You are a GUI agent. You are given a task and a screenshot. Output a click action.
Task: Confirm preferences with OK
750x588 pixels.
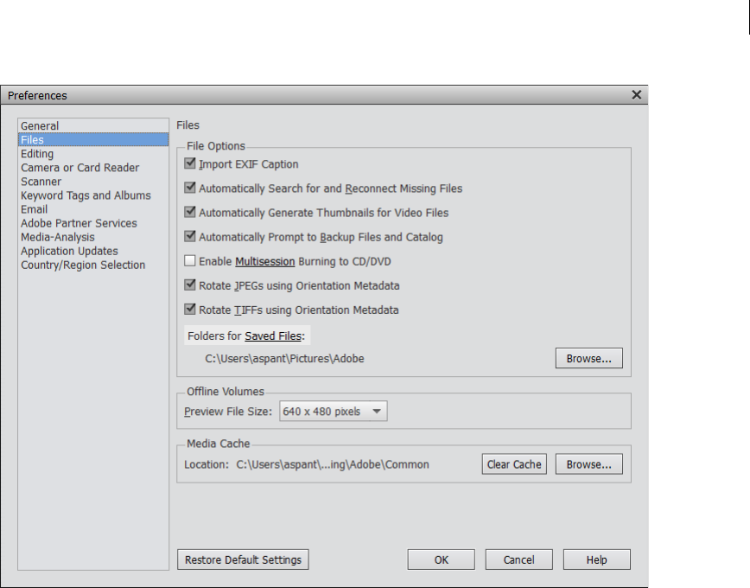[x=441, y=559]
